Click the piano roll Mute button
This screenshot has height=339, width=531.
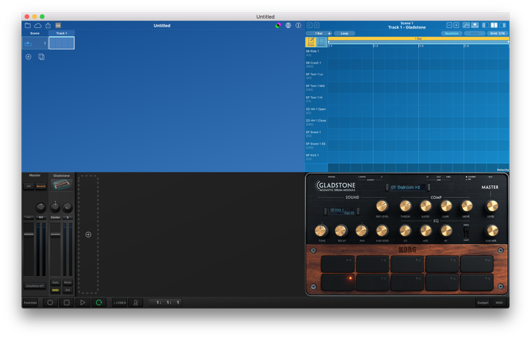475,33
